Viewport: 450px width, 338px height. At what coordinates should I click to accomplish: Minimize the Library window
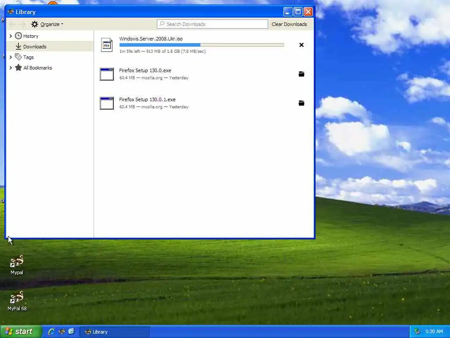(288, 12)
